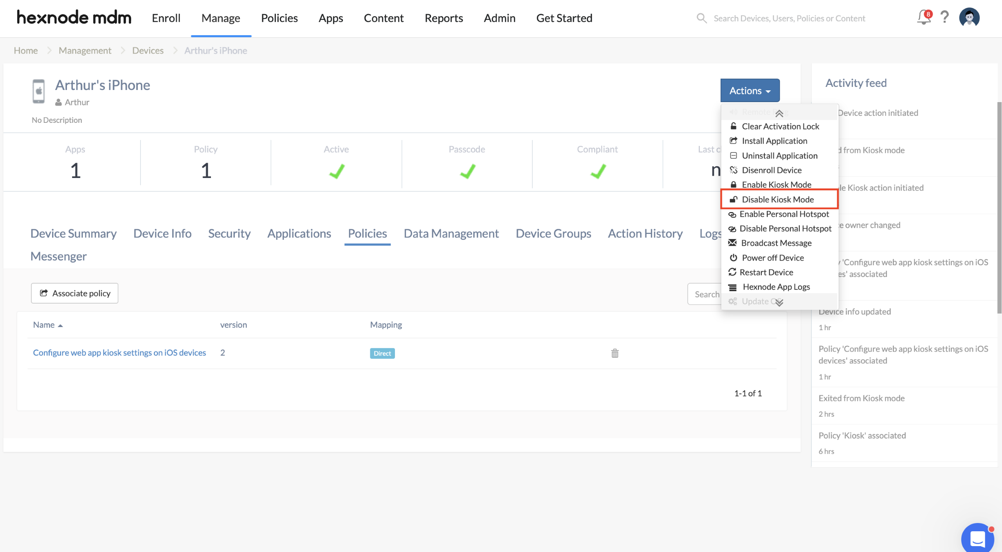The width and height of the screenshot is (1002, 552).
Task: Switch to the Applications tab
Action: click(299, 233)
